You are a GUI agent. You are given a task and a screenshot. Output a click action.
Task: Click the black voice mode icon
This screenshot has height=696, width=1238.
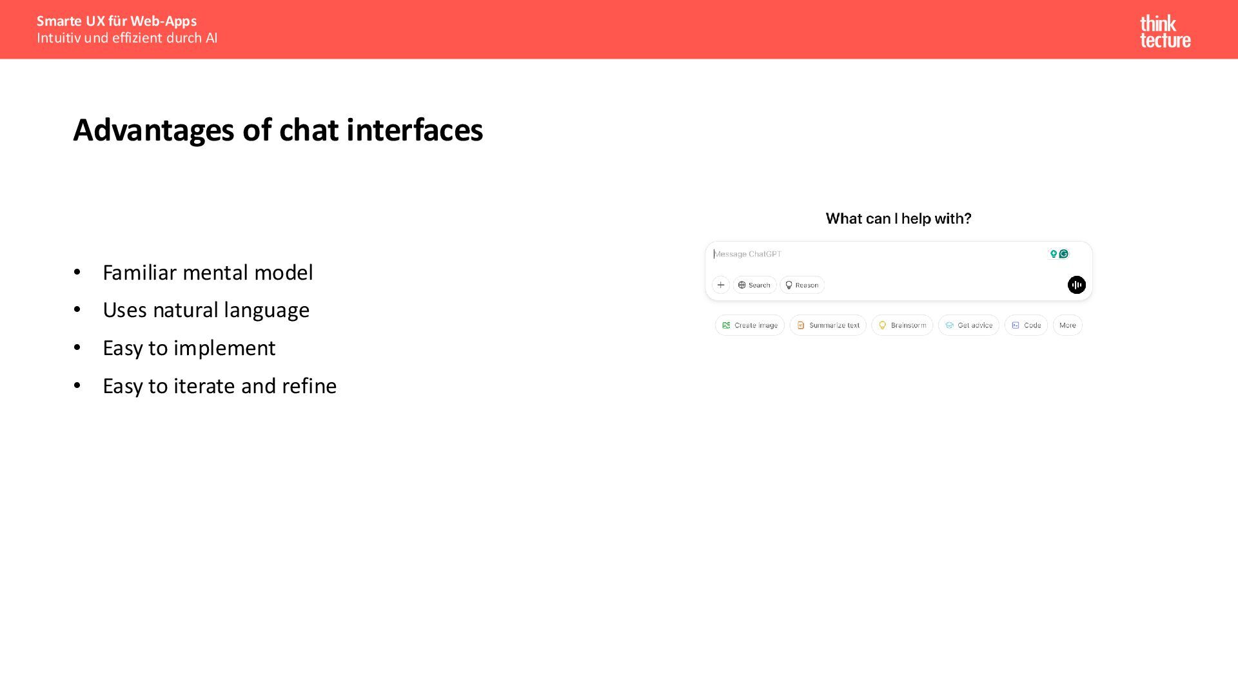[x=1076, y=285]
